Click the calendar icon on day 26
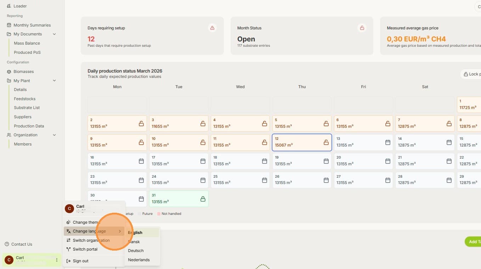Viewport: 481px width, 269px height. click(326, 180)
